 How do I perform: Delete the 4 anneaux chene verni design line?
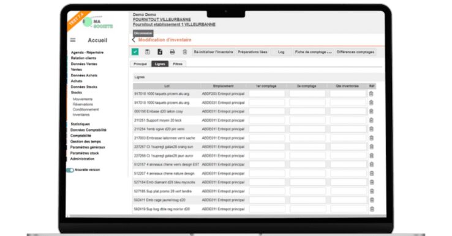372,164
